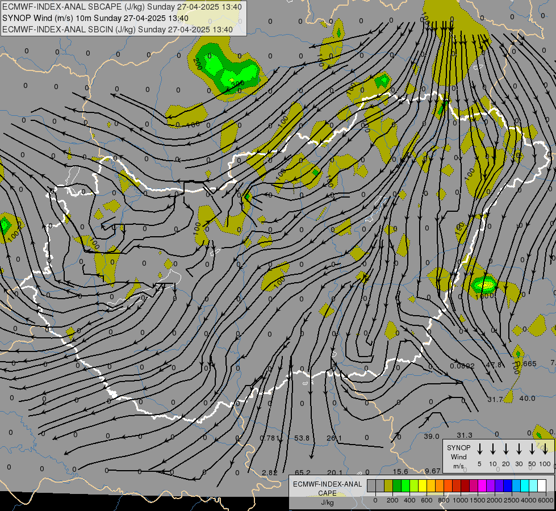Pick the bright green CAPE swatch
Screen dimensions: 556x511
coord(405,485)
